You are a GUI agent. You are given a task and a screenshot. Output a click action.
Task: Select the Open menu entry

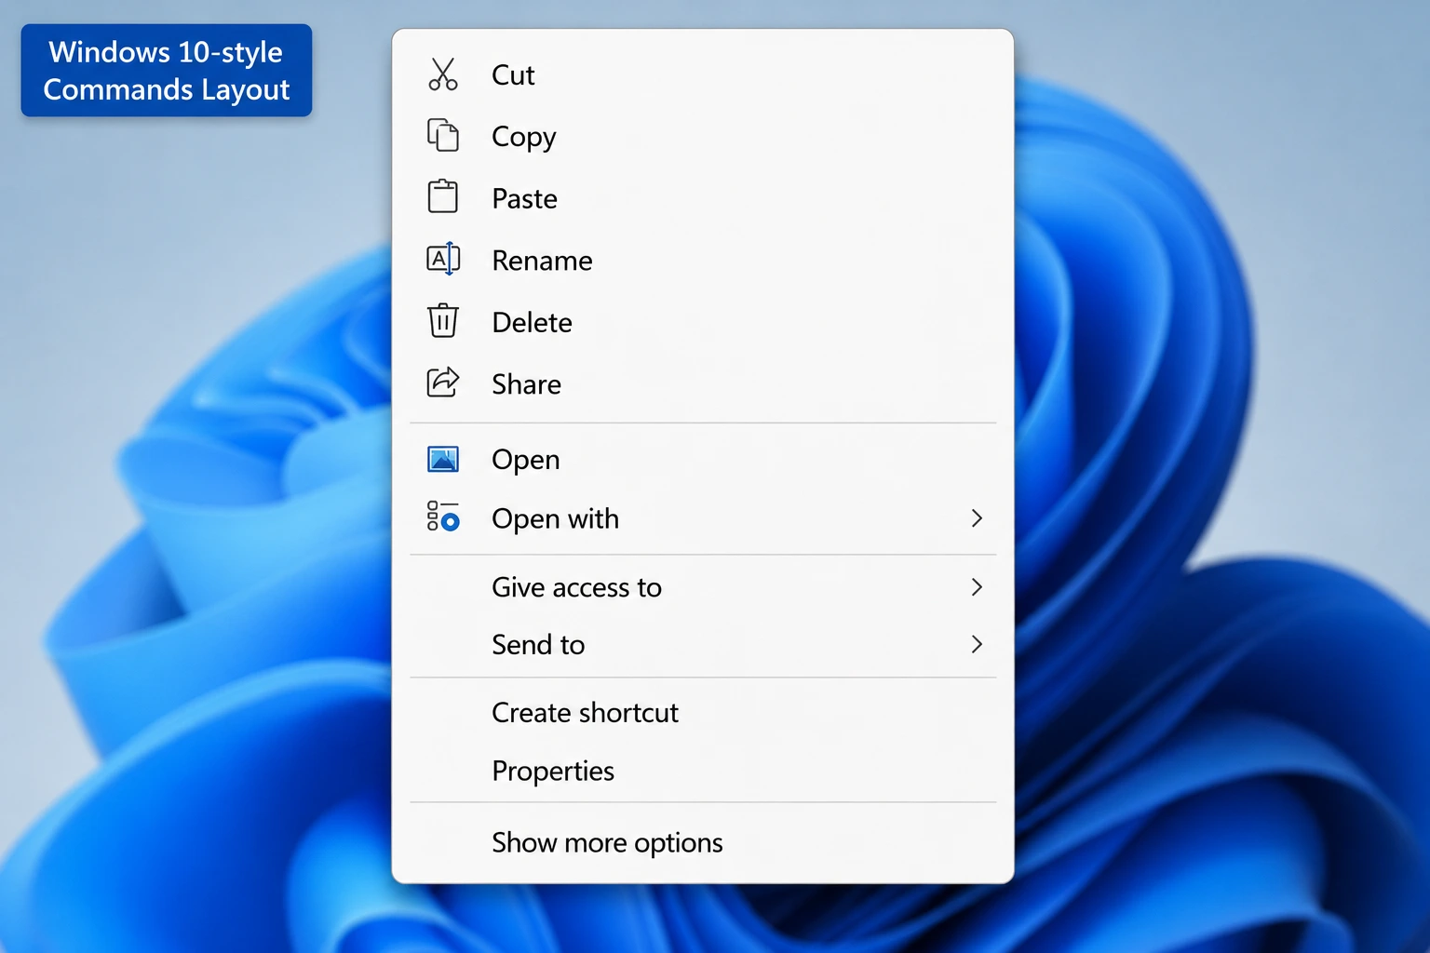tap(703, 459)
